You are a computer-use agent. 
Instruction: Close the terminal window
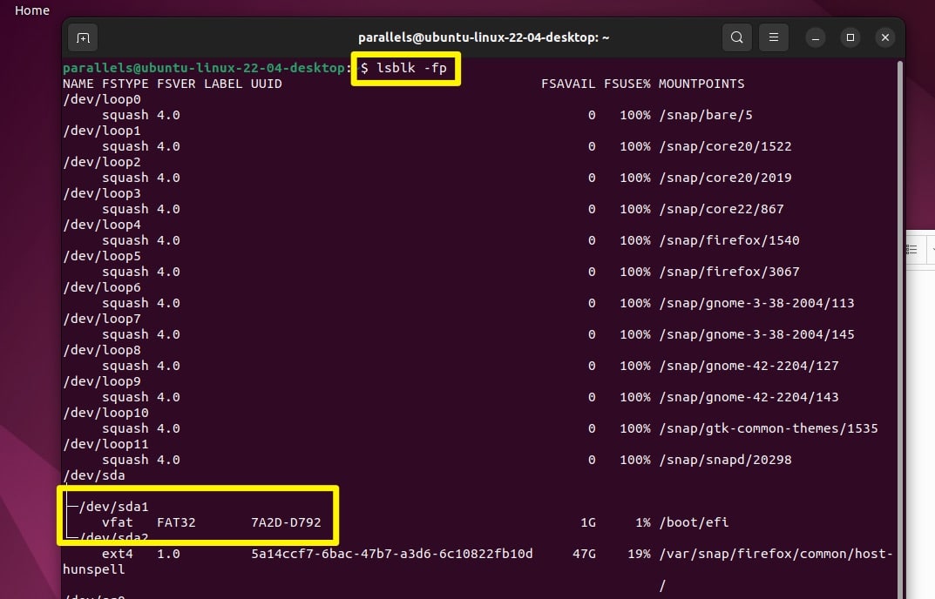tap(885, 37)
